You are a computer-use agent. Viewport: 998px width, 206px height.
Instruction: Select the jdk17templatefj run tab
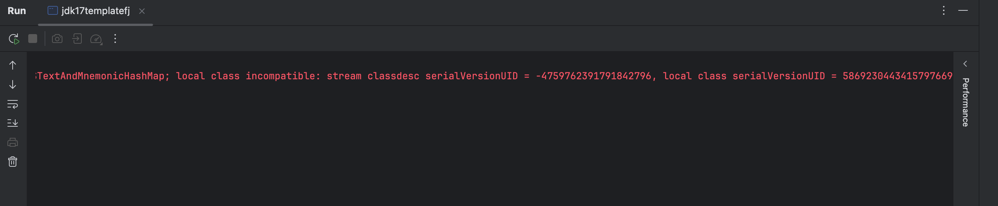95,11
